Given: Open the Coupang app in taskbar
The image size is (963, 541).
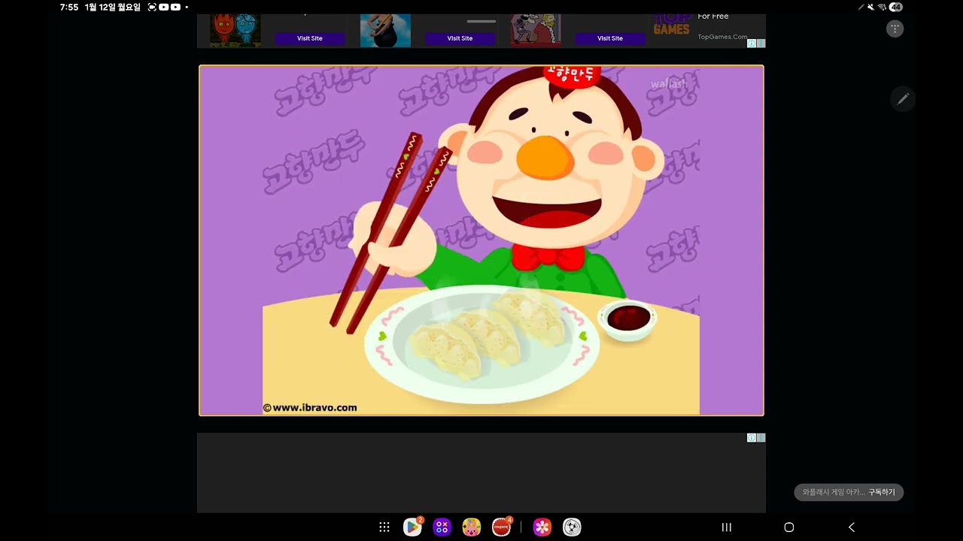Looking at the screenshot, I should 502,527.
